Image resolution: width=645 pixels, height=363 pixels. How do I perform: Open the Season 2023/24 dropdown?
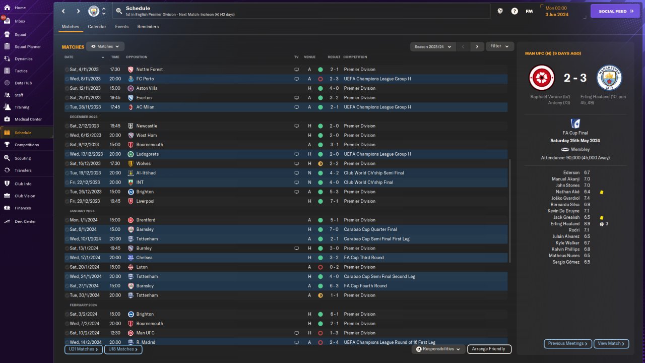coord(433,46)
